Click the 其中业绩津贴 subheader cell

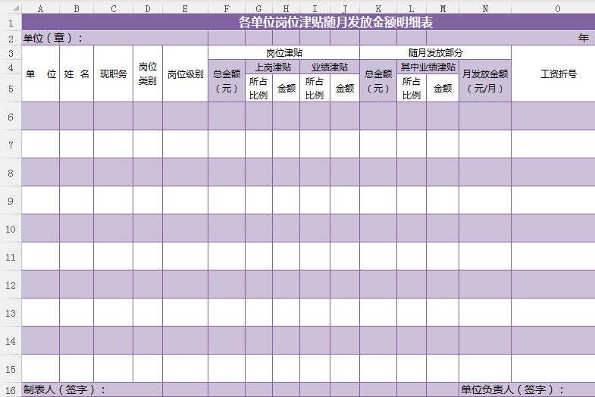point(427,67)
